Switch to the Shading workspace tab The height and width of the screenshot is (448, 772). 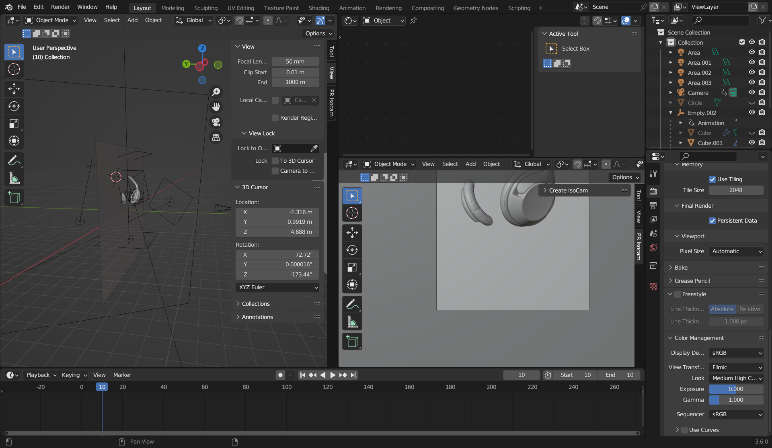click(x=319, y=8)
